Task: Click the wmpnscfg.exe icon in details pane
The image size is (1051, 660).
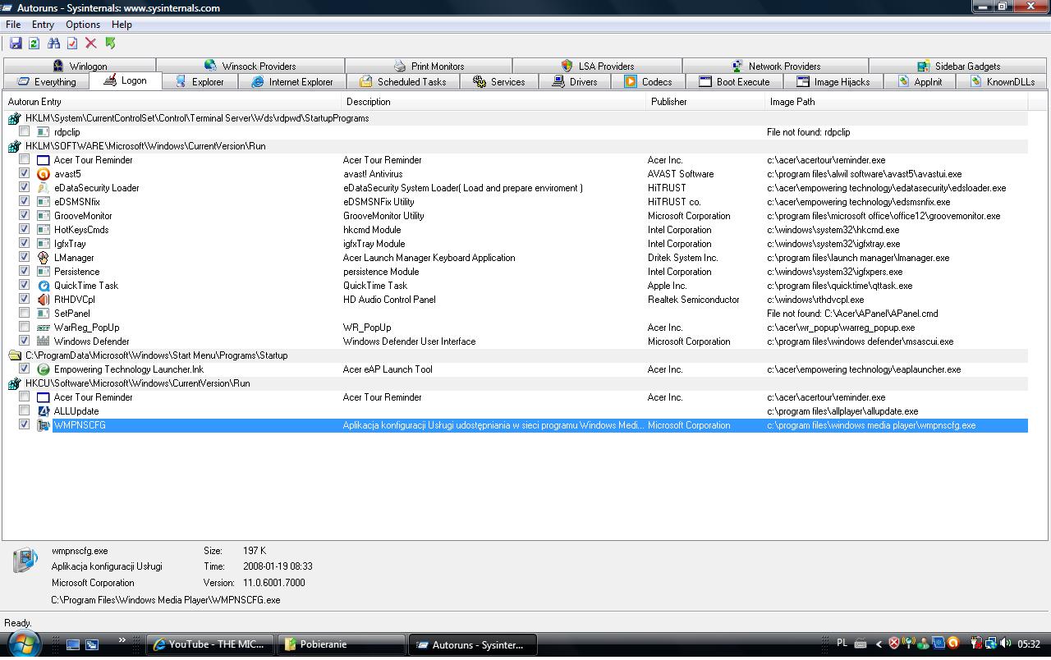Action: click(25, 560)
